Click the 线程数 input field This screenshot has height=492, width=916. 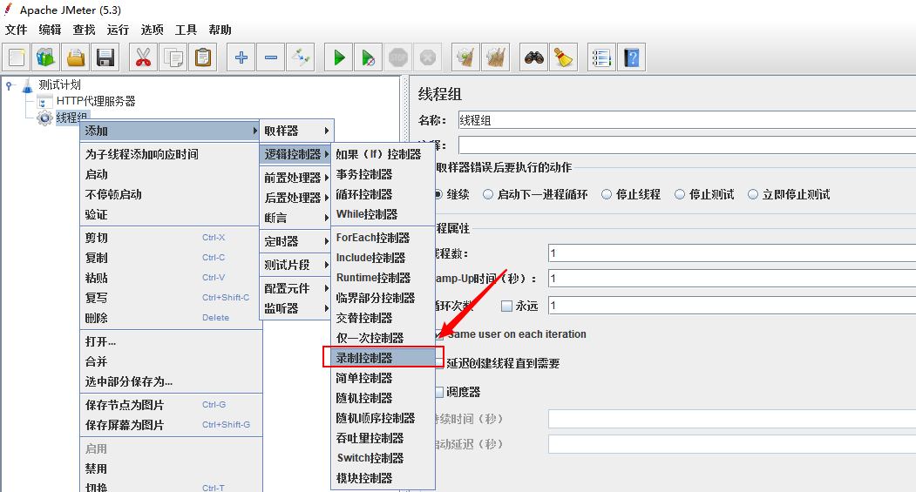click(732, 253)
